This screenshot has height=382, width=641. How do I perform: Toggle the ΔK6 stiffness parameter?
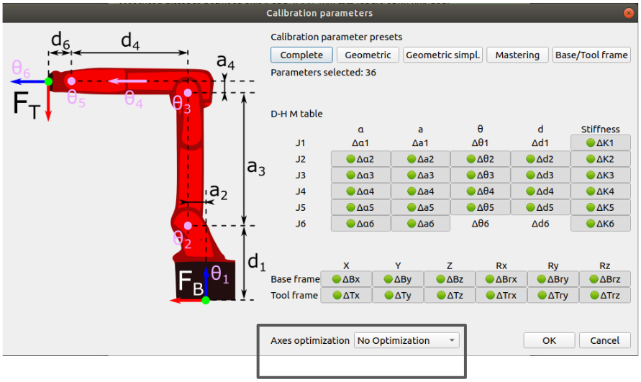pyautogui.click(x=600, y=224)
